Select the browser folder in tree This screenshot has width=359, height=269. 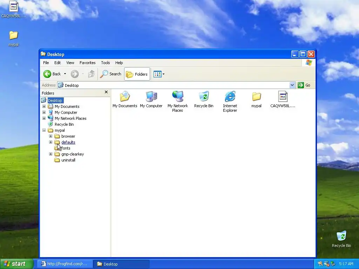(68, 136)
